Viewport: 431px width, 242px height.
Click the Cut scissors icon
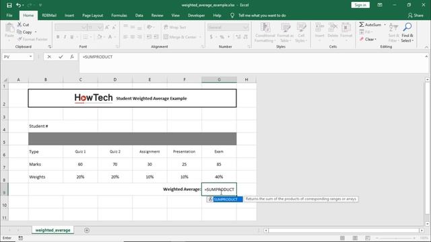click(20, 24)
